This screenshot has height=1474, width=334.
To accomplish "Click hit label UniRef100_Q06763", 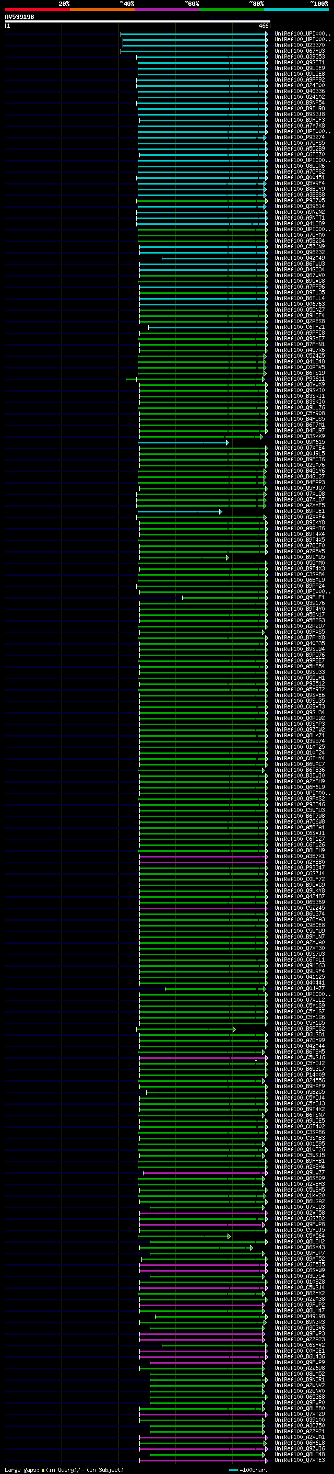I will click(x=299, y=304).
